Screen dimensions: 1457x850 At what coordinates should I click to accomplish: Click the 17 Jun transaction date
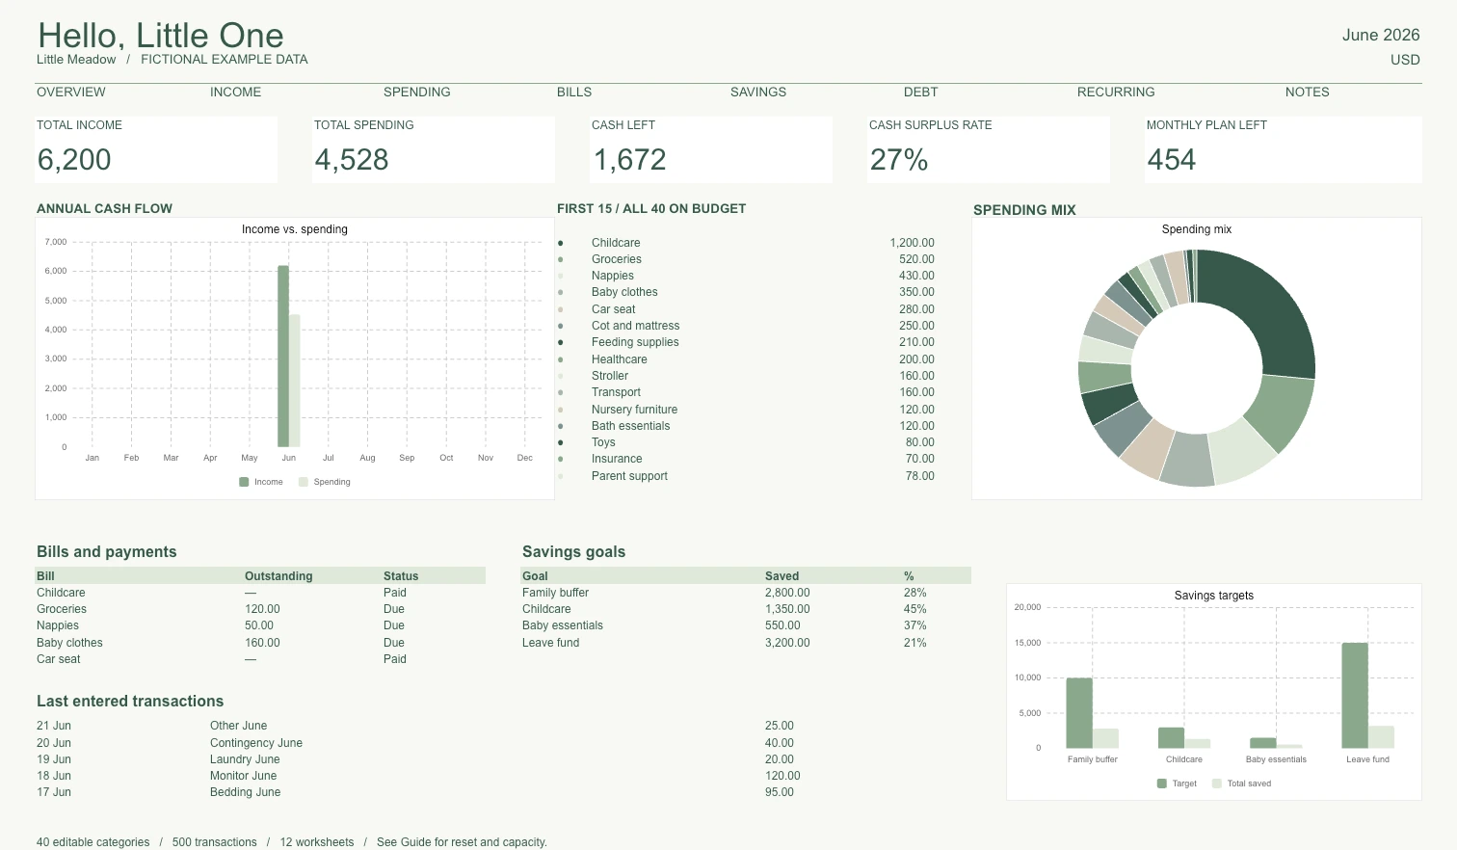[x=54, y=792]
